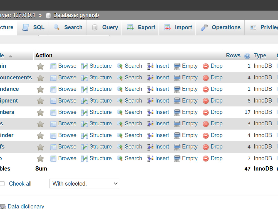Click the row count 17 cell
Viewport: 278px width, 209px height.
click(247, 112)
